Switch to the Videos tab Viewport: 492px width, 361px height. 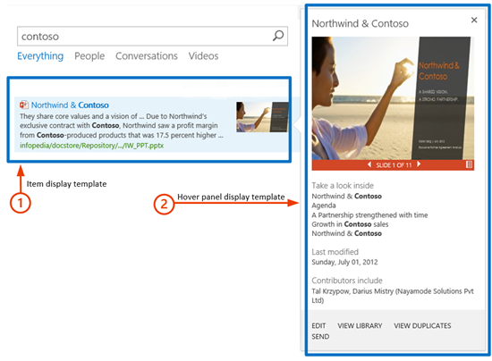pos(203,56)
